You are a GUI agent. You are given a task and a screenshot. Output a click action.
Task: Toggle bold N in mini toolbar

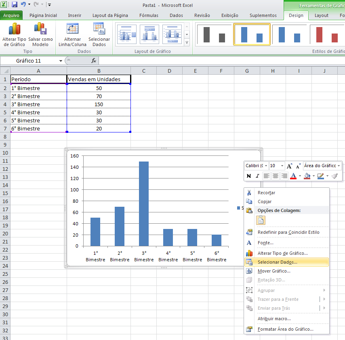tap(249, 176)
